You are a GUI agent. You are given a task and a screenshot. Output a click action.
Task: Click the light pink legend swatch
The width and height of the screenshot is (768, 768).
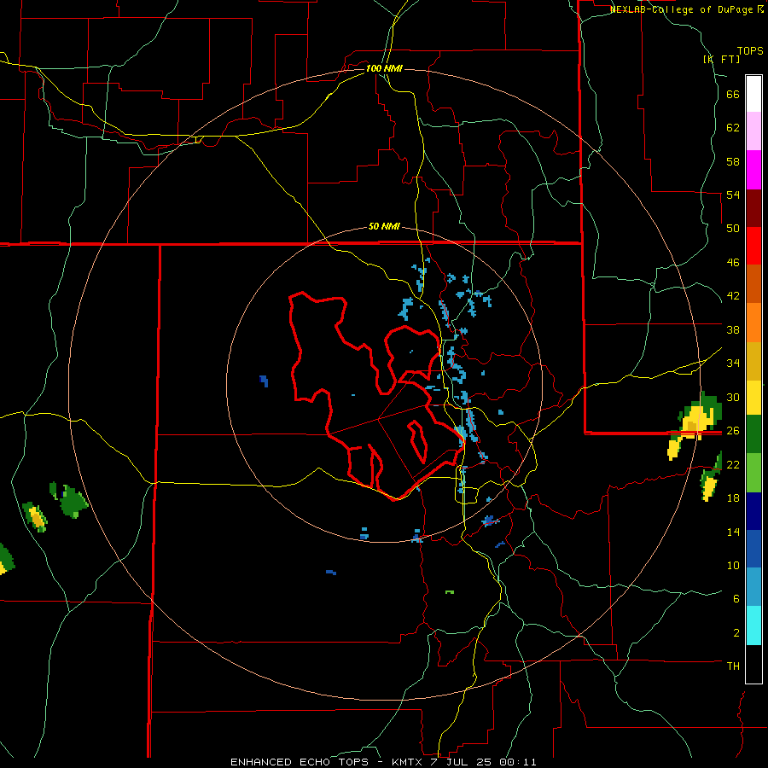pos(753,131)
